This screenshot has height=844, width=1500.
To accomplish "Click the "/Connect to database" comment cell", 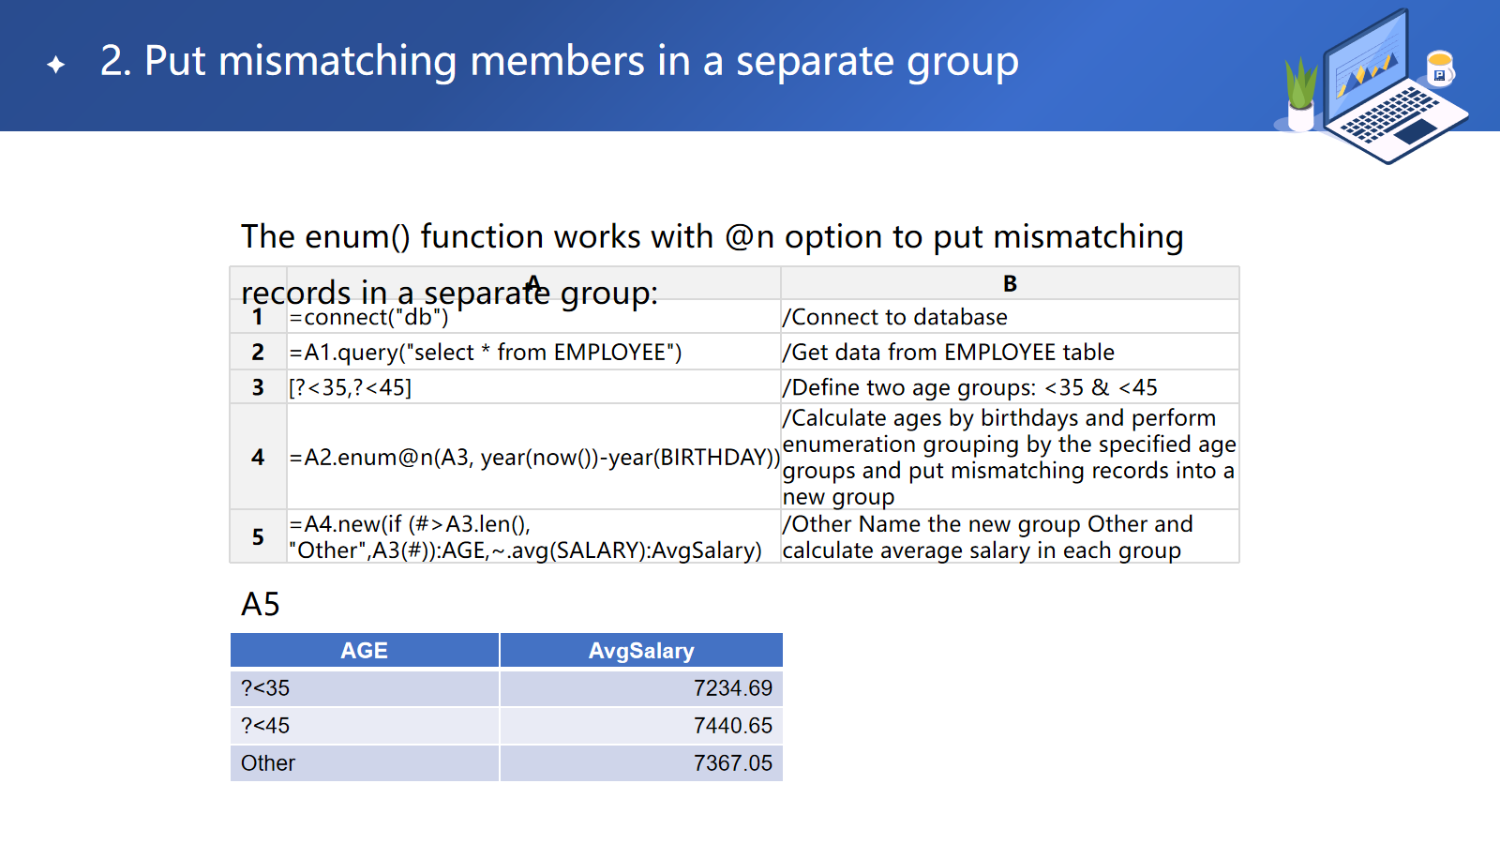I will click(x=895, y=318).
